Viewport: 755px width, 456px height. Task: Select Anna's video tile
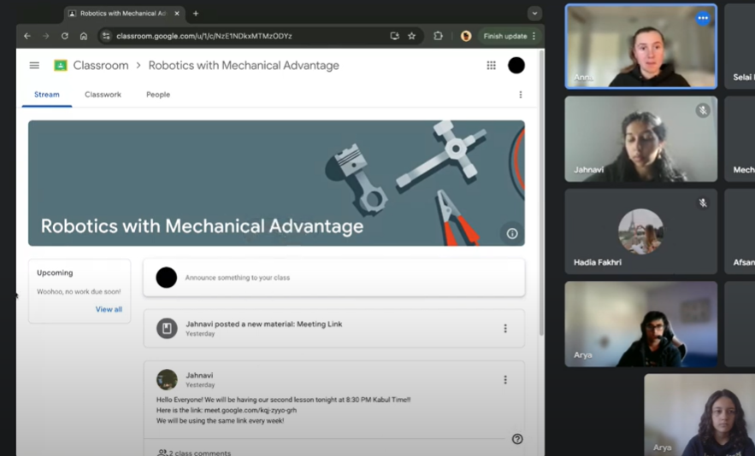click(641, 47)
